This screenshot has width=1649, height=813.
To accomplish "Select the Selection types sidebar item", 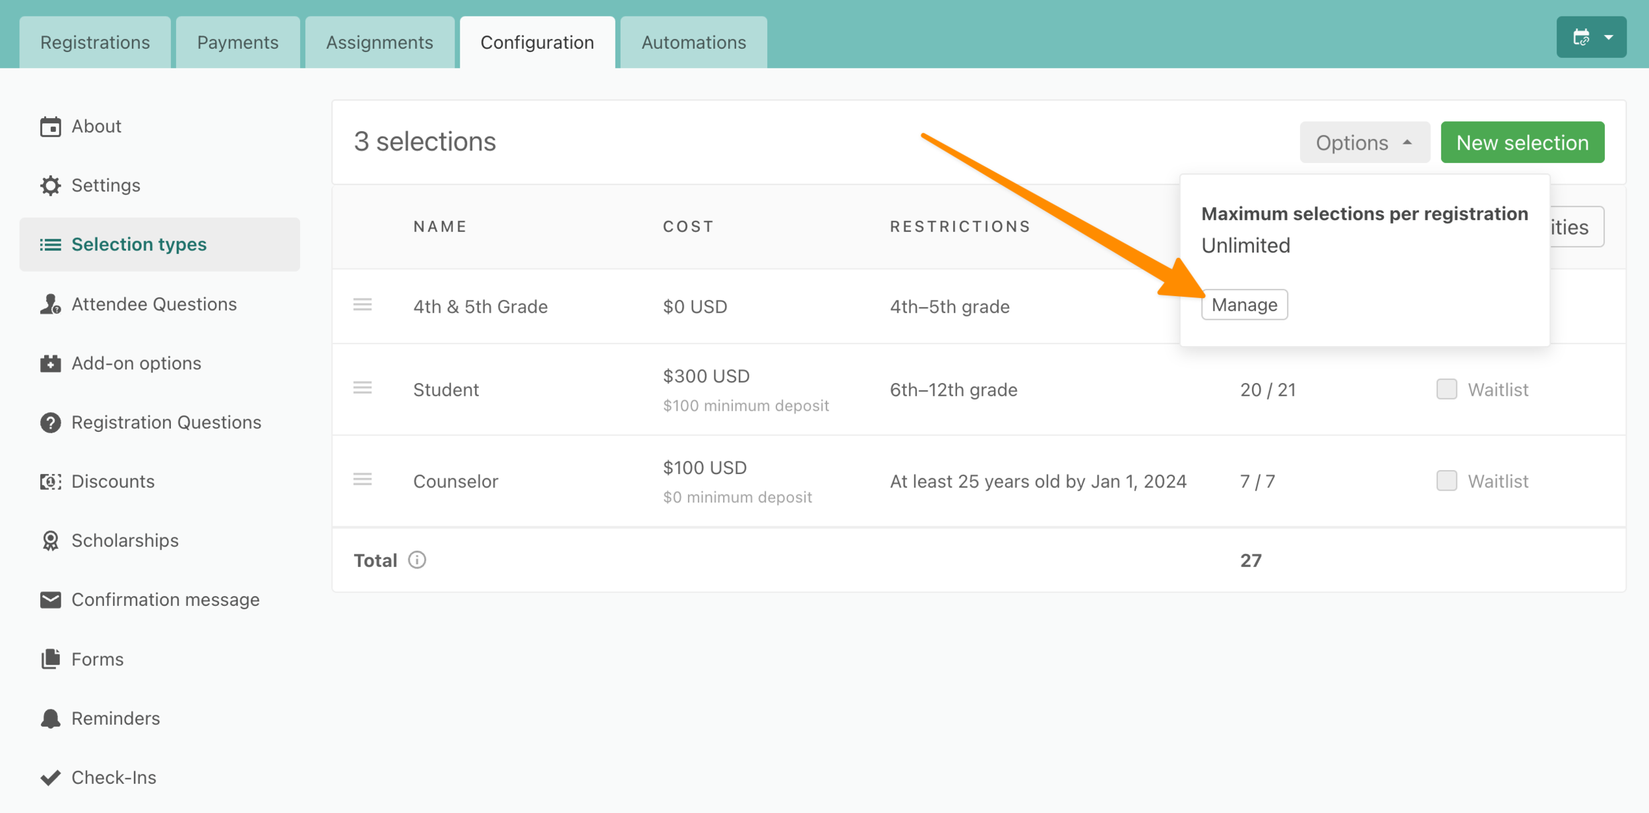I will [160, 245].
